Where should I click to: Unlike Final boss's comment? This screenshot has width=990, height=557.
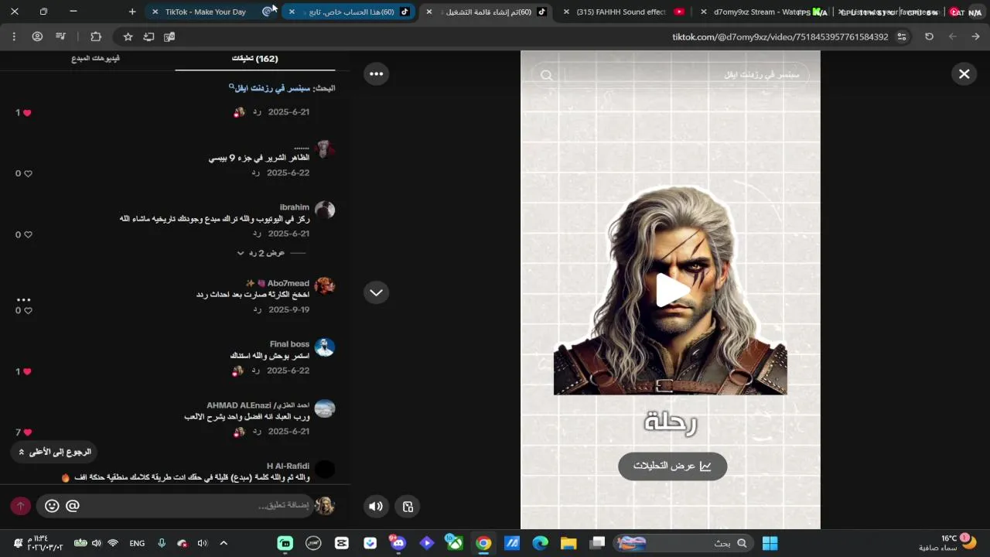27,372
